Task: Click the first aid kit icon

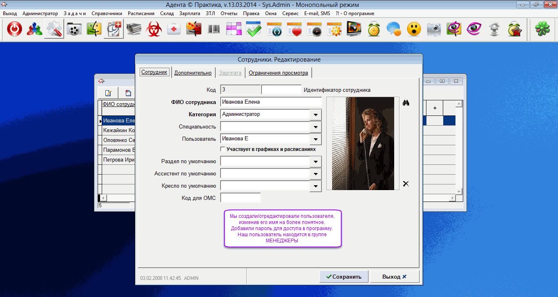Action: pos(174,29)
